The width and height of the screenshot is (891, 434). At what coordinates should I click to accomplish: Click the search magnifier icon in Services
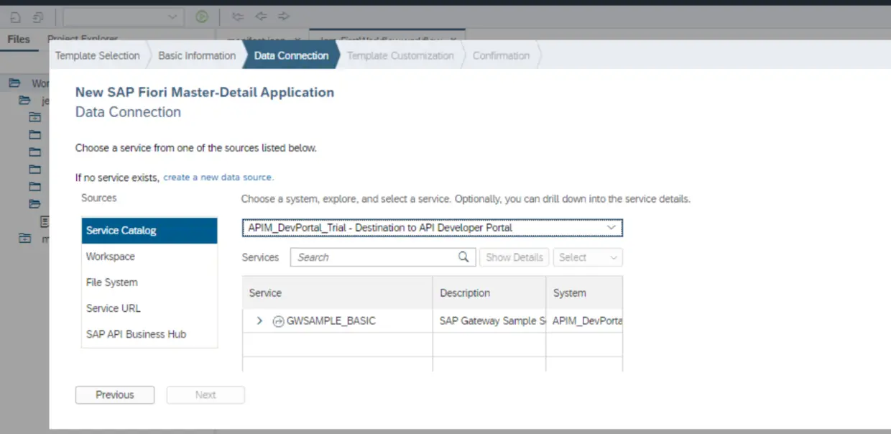point(464,257)
